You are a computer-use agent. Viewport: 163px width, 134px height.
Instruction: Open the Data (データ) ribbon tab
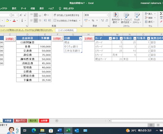coord(23,8)
